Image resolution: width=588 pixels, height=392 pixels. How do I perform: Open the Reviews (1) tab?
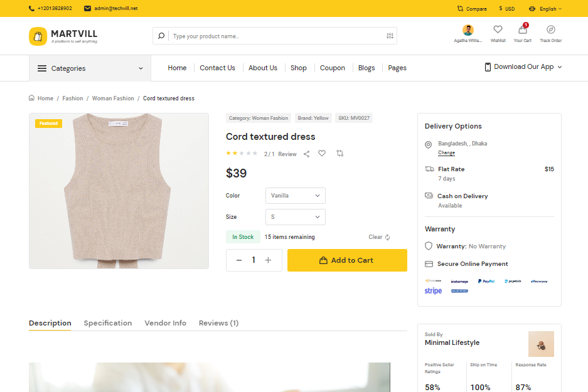click(x=218, y=323)
